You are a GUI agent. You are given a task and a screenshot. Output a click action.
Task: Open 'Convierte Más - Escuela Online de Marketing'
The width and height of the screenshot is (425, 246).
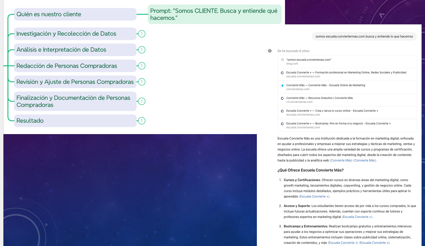click(347, 87)
